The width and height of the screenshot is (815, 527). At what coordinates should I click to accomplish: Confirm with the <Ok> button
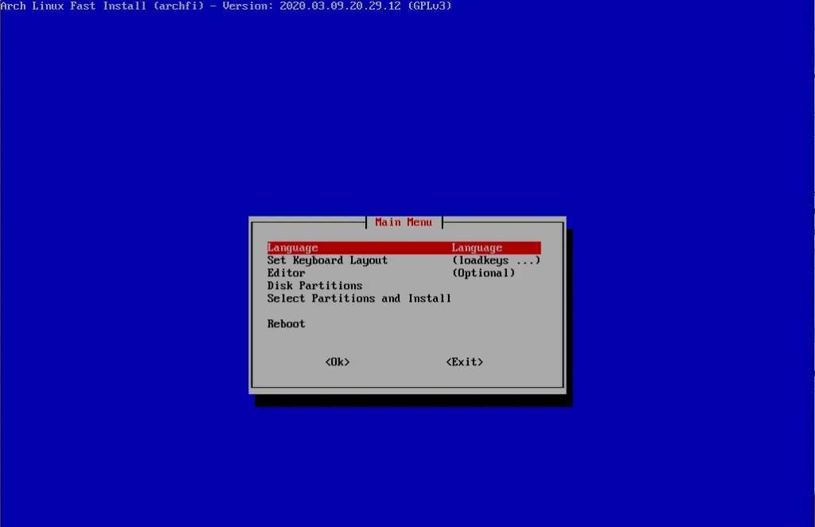tap(337, 361)
